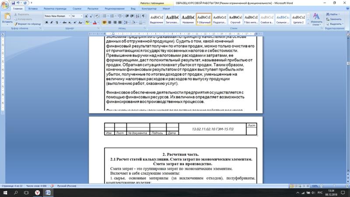Switch to Print Layout view in the status bar

(292, 186)
